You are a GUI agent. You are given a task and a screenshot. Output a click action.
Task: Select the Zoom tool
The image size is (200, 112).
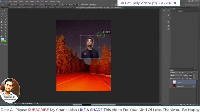pyautogui.click(x=6, y=36)
